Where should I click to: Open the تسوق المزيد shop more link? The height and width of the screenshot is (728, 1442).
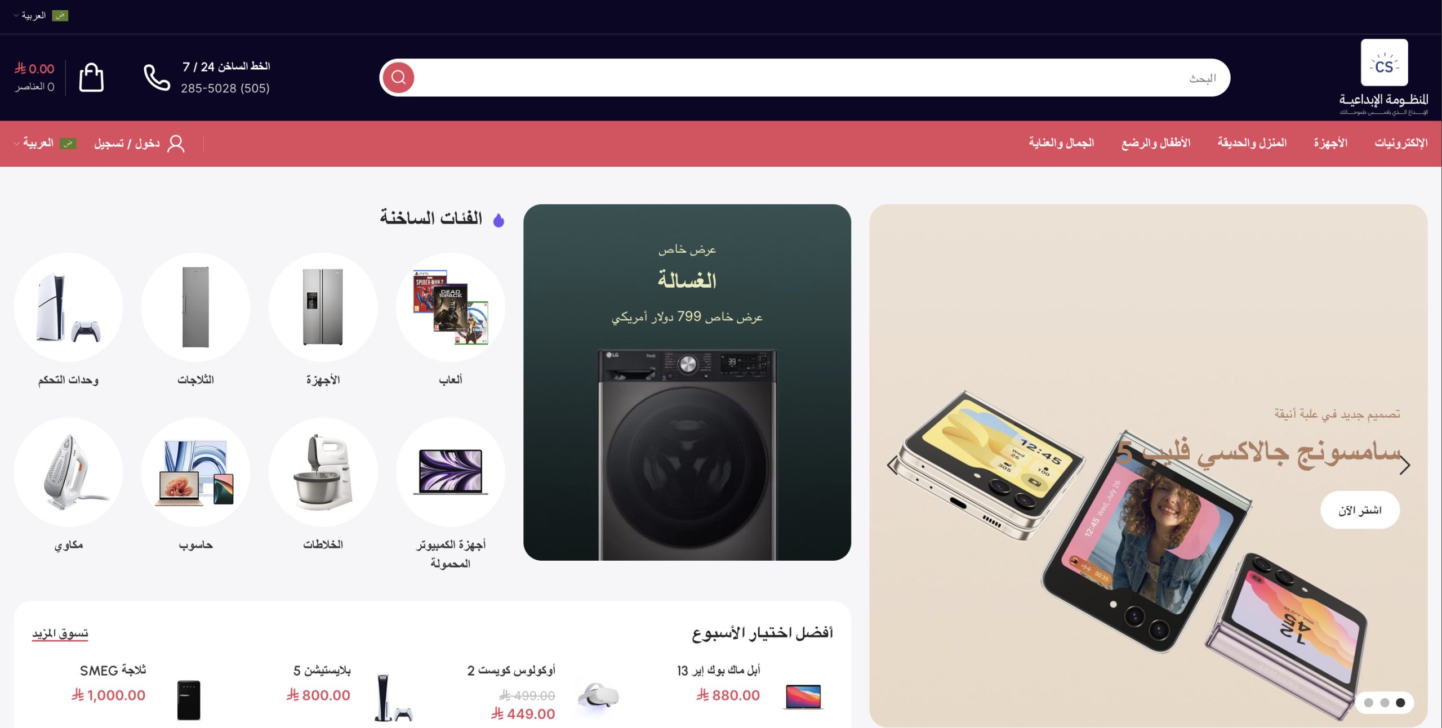(x=60, y=633)
